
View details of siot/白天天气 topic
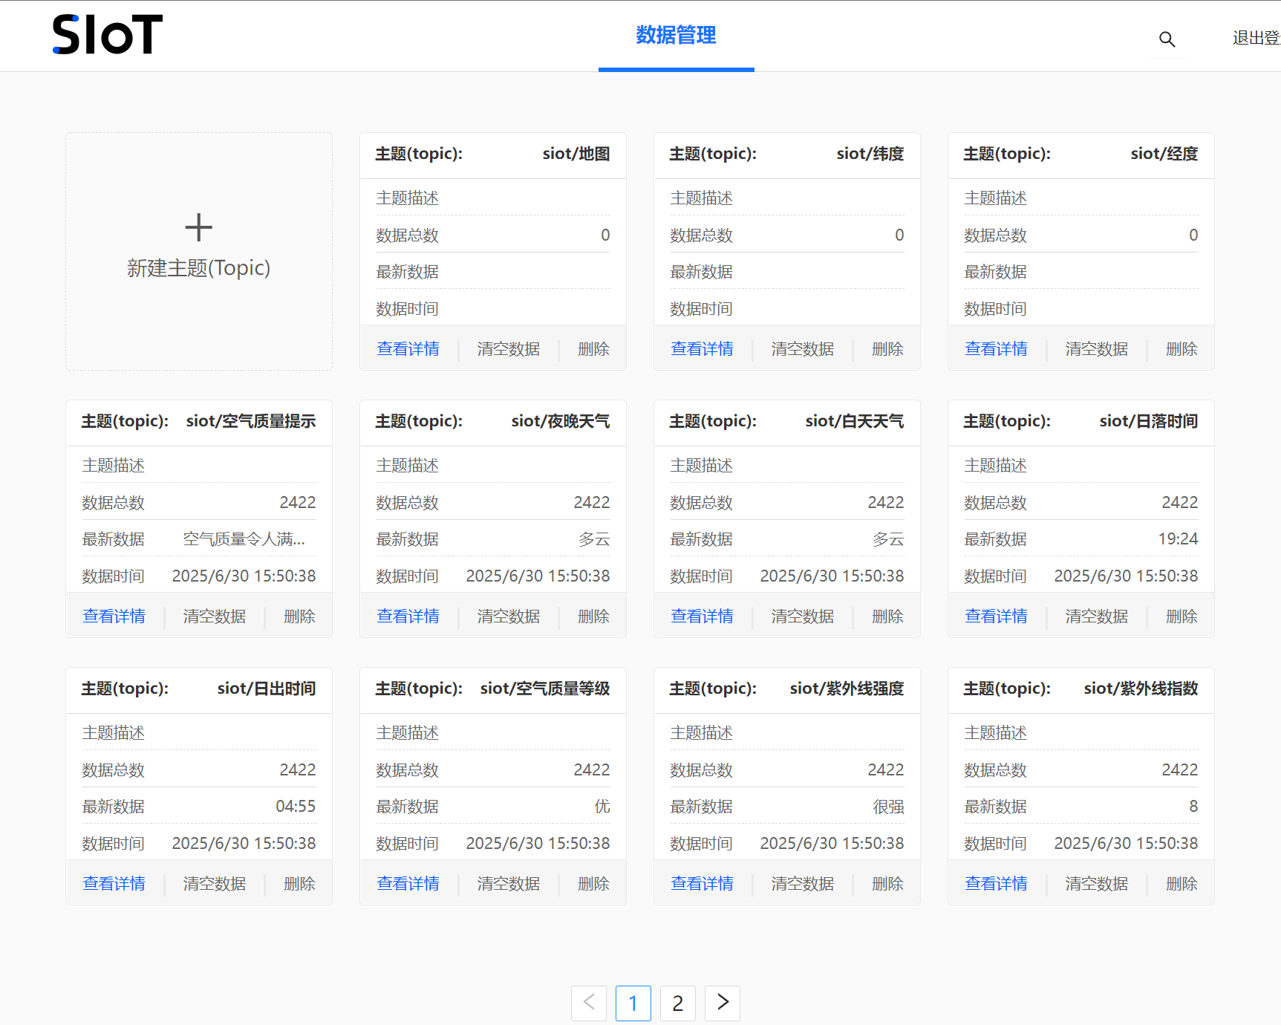point(702,616)
